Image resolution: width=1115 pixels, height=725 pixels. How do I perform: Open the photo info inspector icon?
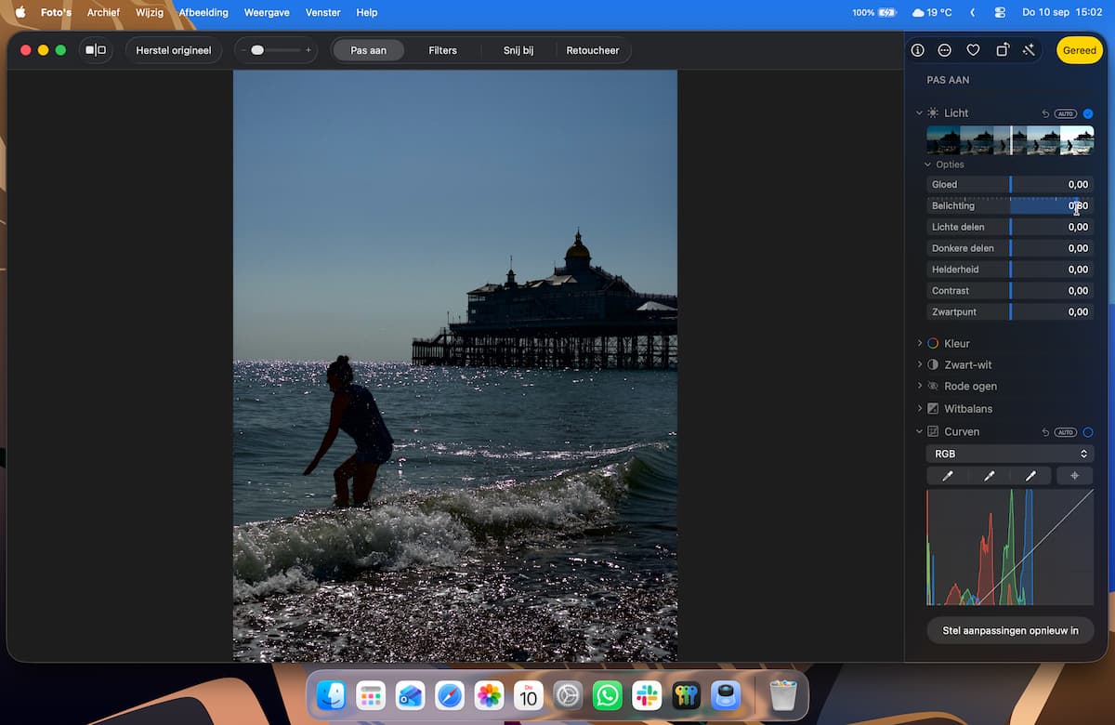(917, 50)
